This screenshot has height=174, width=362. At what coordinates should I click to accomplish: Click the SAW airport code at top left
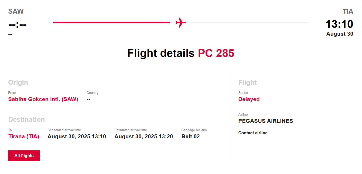click(x=16, y=11)
